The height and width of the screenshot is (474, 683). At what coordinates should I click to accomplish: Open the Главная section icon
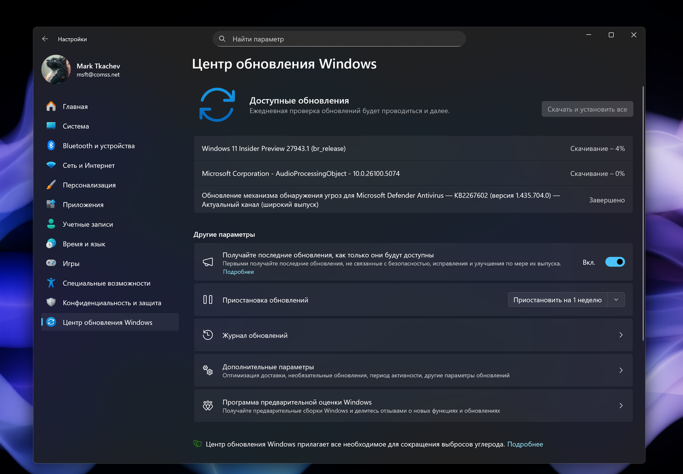click(51, 106)
